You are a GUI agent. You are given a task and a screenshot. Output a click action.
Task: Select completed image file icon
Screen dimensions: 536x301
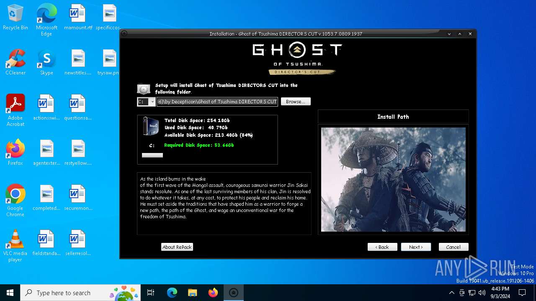(46, 198)
